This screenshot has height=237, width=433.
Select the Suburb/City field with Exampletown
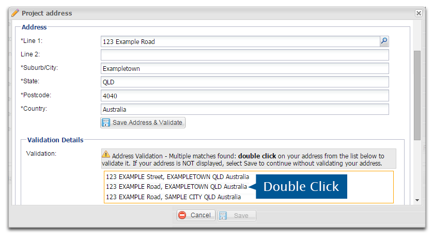245,68
